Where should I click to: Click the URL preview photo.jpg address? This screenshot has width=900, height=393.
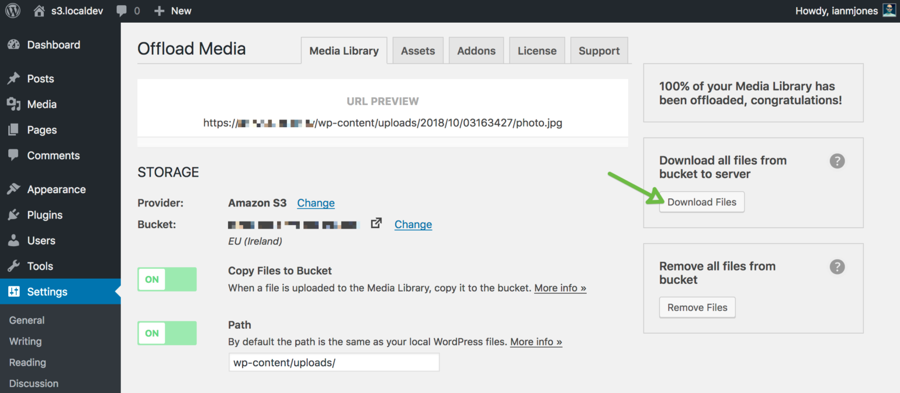(383, 123)
